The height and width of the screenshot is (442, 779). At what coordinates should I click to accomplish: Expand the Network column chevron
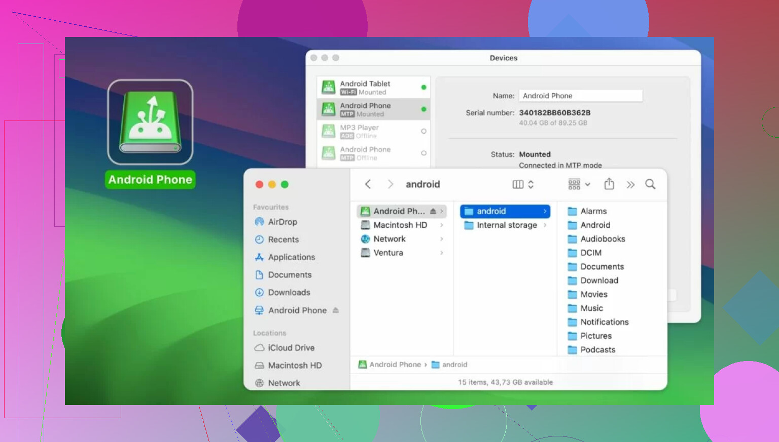point(442,239)
